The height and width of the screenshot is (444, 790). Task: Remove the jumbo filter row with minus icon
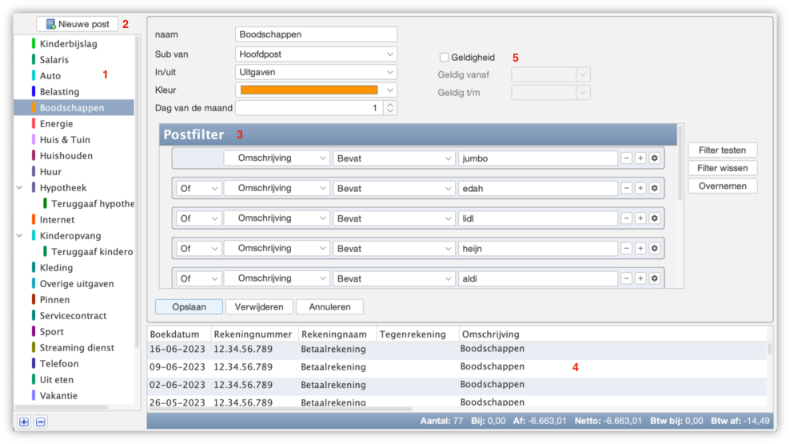pos(627,158)
